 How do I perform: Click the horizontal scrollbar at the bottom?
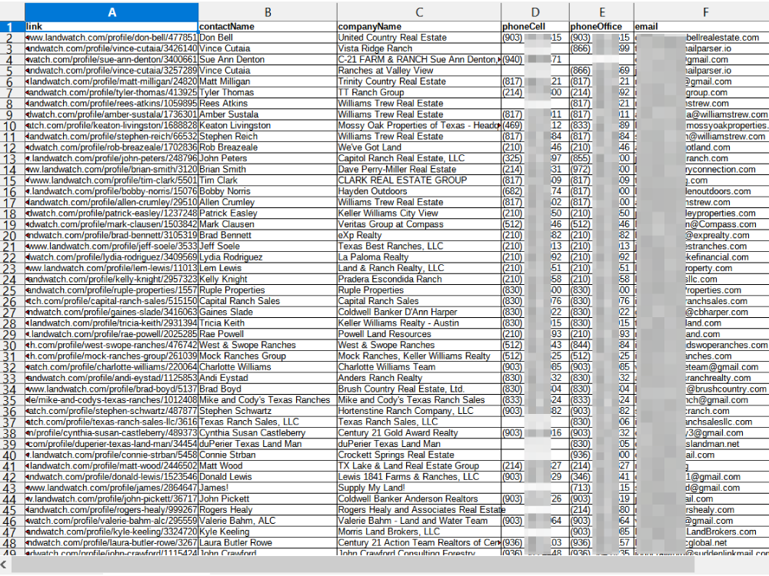pyautogui.click(x=384, y=566)
